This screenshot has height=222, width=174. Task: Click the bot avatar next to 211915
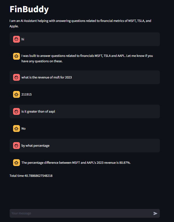tap(16, 94)
